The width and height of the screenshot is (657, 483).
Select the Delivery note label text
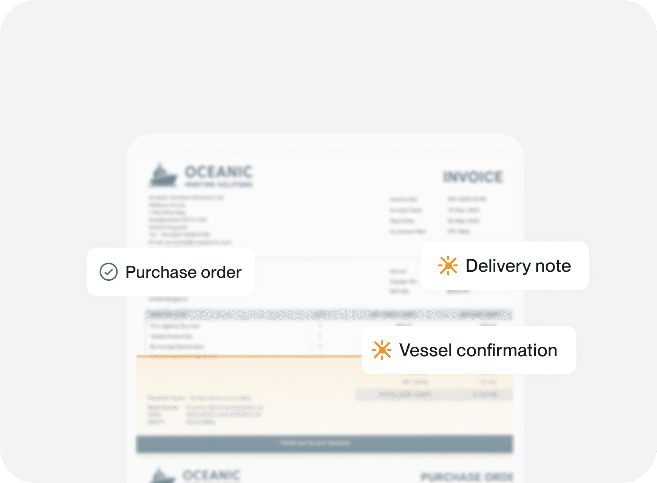point(518,266)
